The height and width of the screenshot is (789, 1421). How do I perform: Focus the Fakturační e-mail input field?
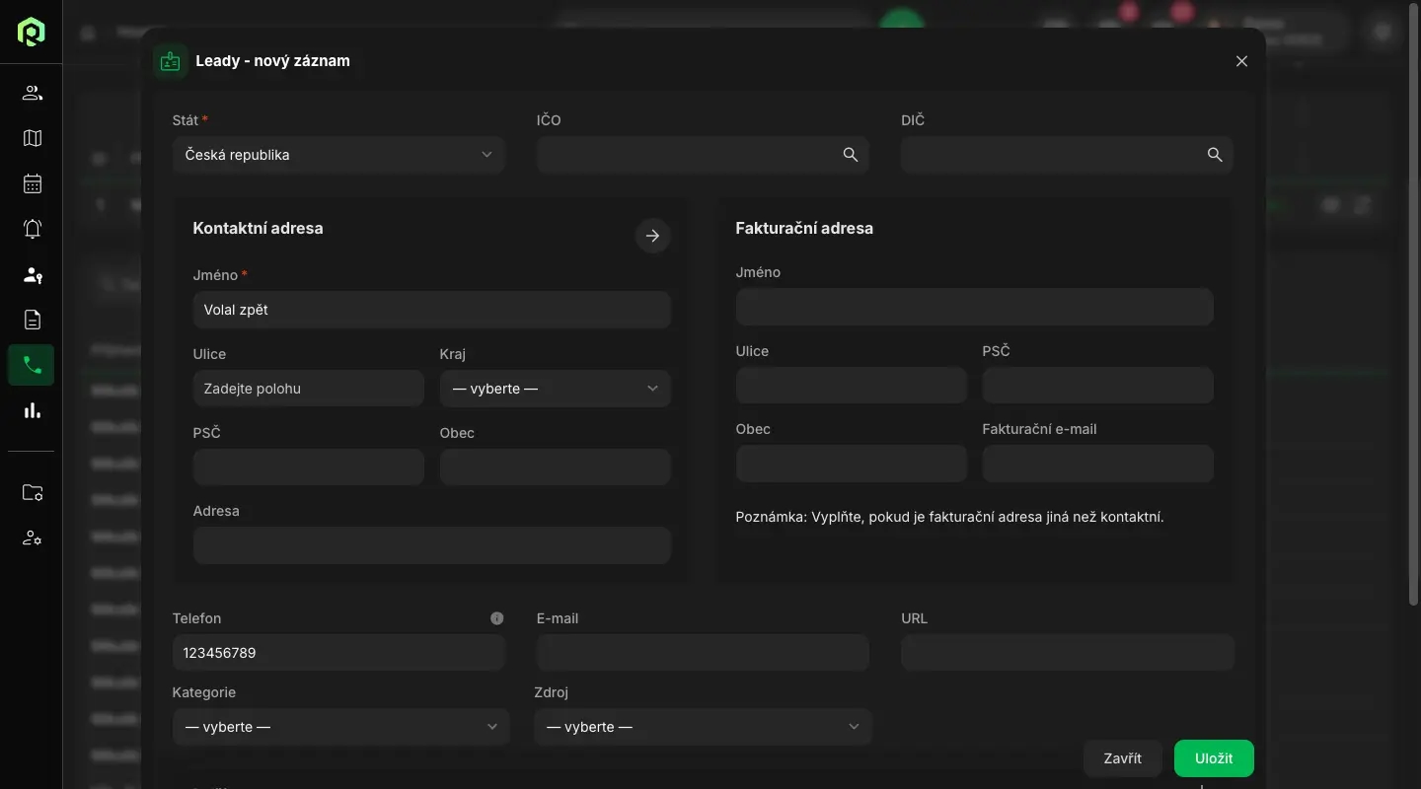point(1097,464)
